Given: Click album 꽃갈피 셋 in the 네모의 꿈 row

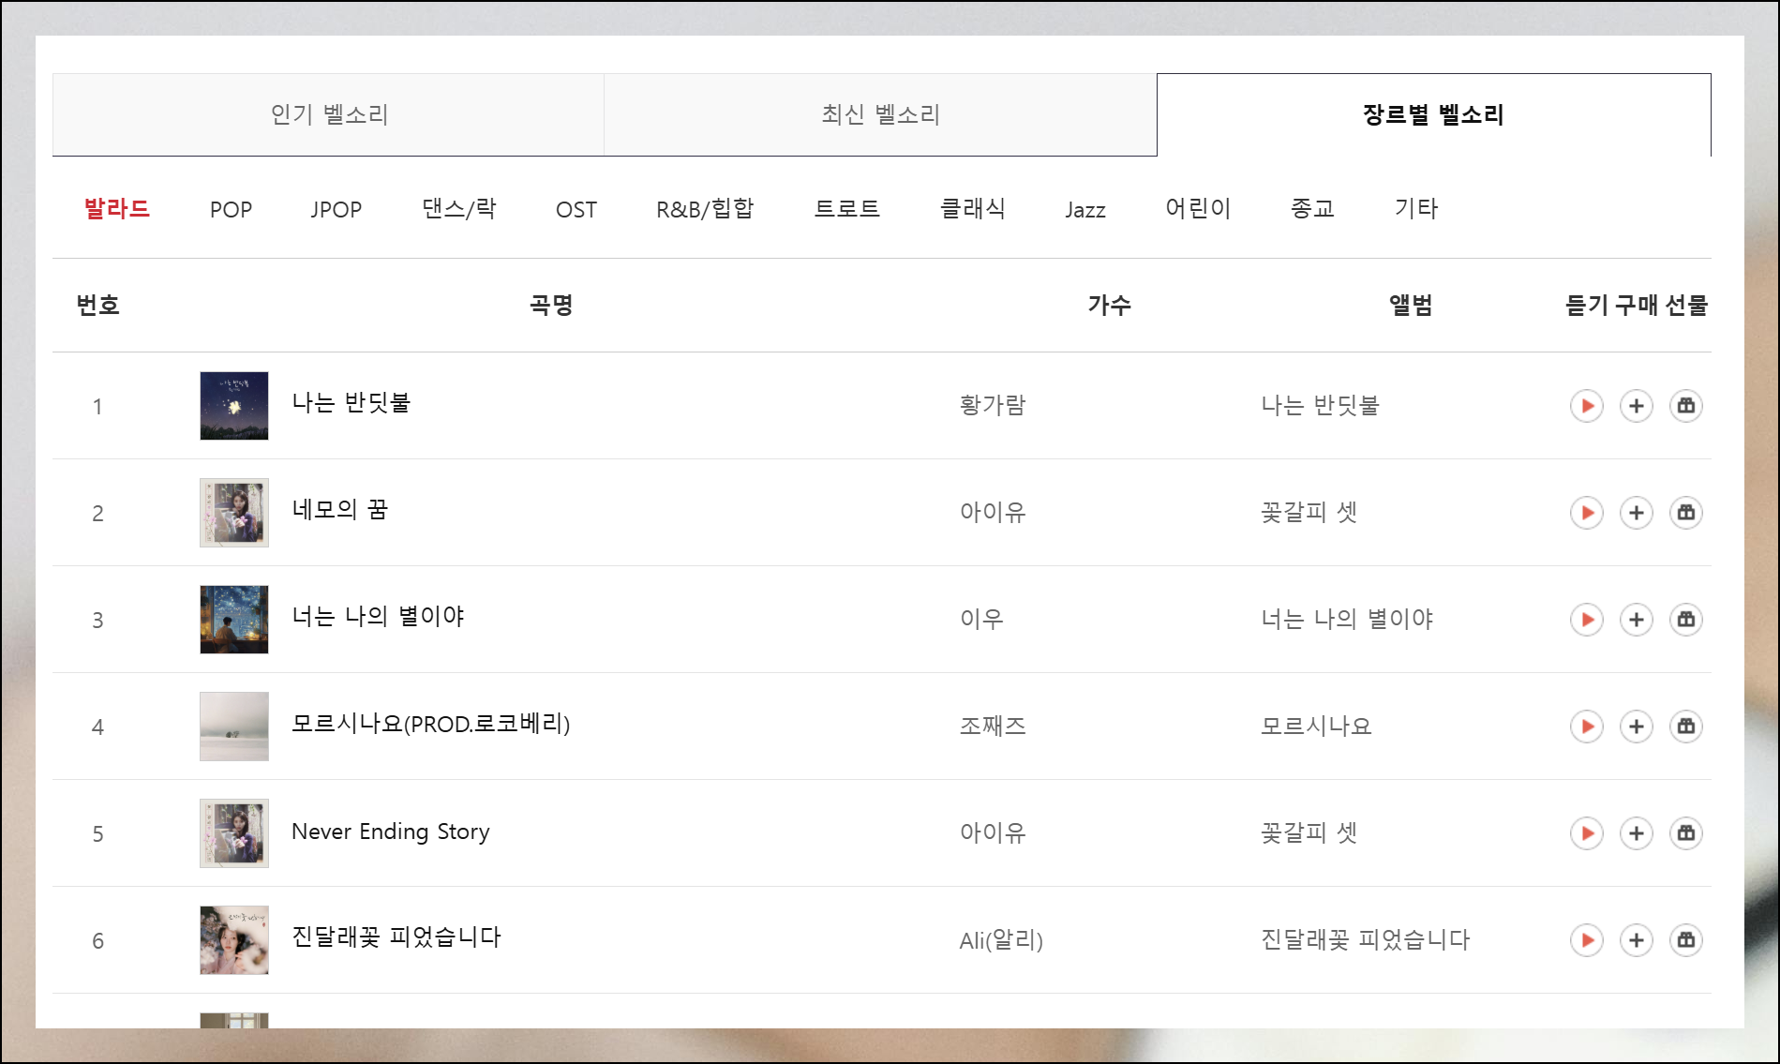Looking at the screenshot, I should (1309, 512).
